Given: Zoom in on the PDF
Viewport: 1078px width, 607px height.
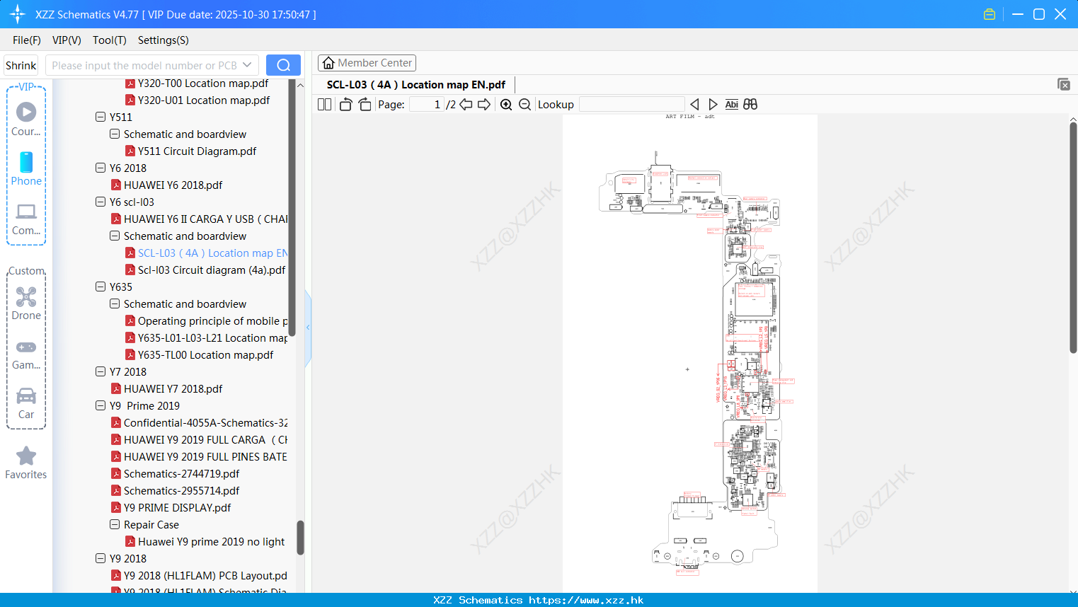Looking at the screenshot, I should pos(506,105).
